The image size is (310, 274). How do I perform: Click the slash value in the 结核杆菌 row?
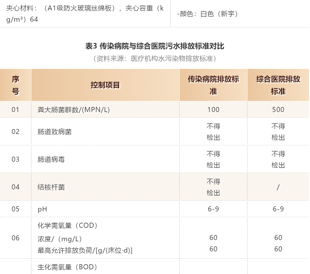pyautogui.click(x=278, y=187)
